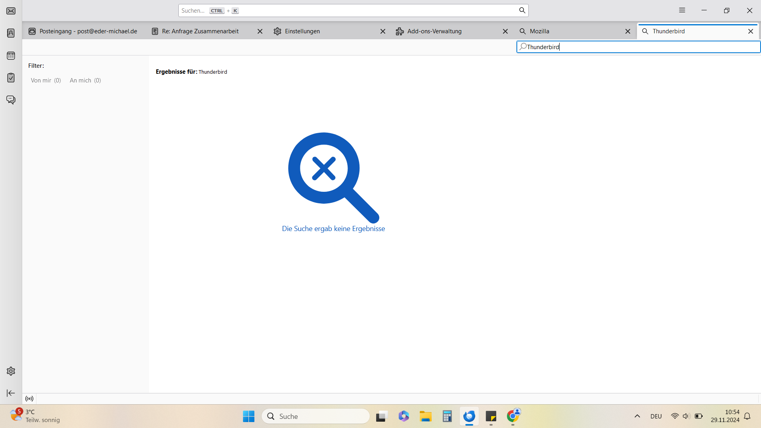This screenshot has height=428, width=761.
Task: Open Windows Start menu
Action: 249,416
